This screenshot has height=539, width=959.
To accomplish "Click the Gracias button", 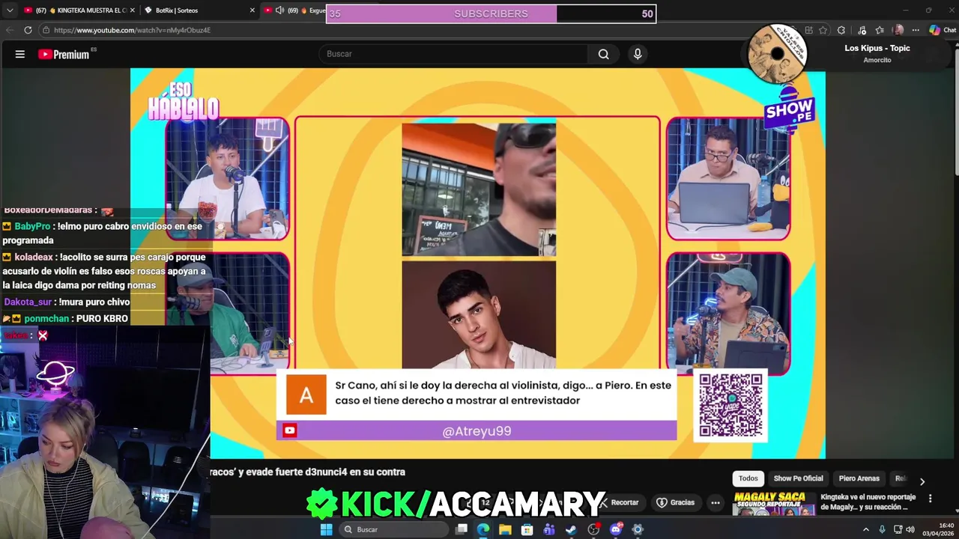I will 675,502.
